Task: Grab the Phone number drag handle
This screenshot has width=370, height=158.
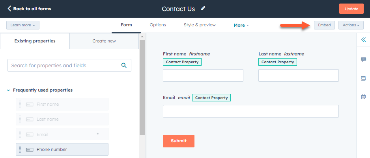Action: click(20, 149)
